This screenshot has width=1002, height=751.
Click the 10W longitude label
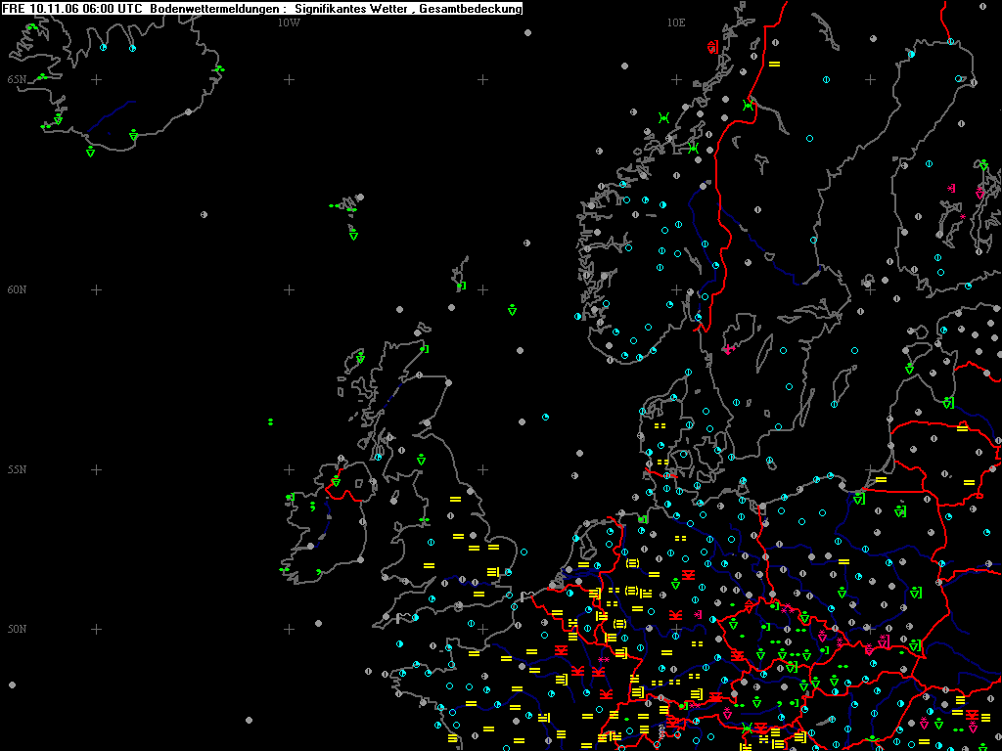289,23
